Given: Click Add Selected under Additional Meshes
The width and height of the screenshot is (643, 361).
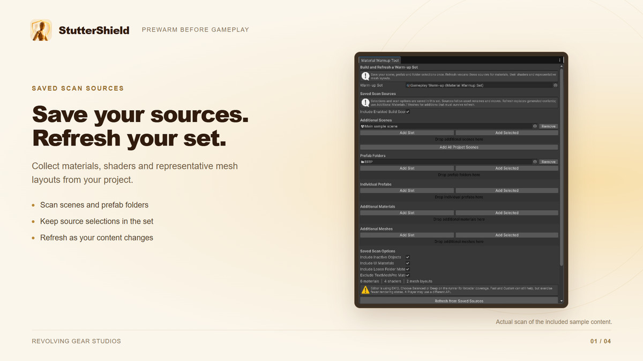Looking at the screenshot, I should point(506,235).
